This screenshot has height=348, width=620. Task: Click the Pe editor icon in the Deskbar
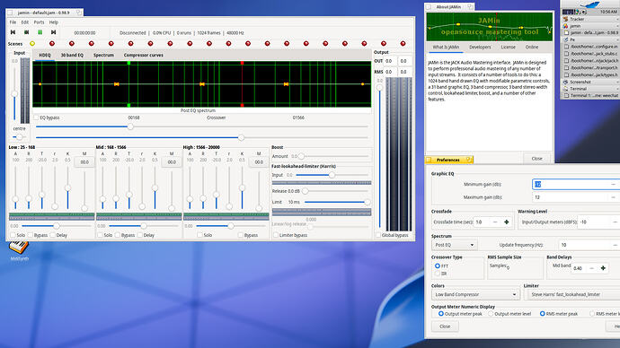pos(565,39)
